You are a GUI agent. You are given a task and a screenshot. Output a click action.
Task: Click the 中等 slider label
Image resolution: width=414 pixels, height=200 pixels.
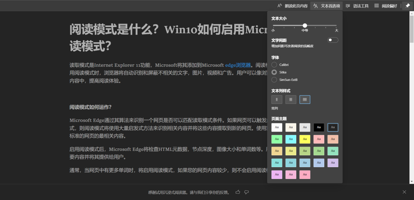pos(305,31)
